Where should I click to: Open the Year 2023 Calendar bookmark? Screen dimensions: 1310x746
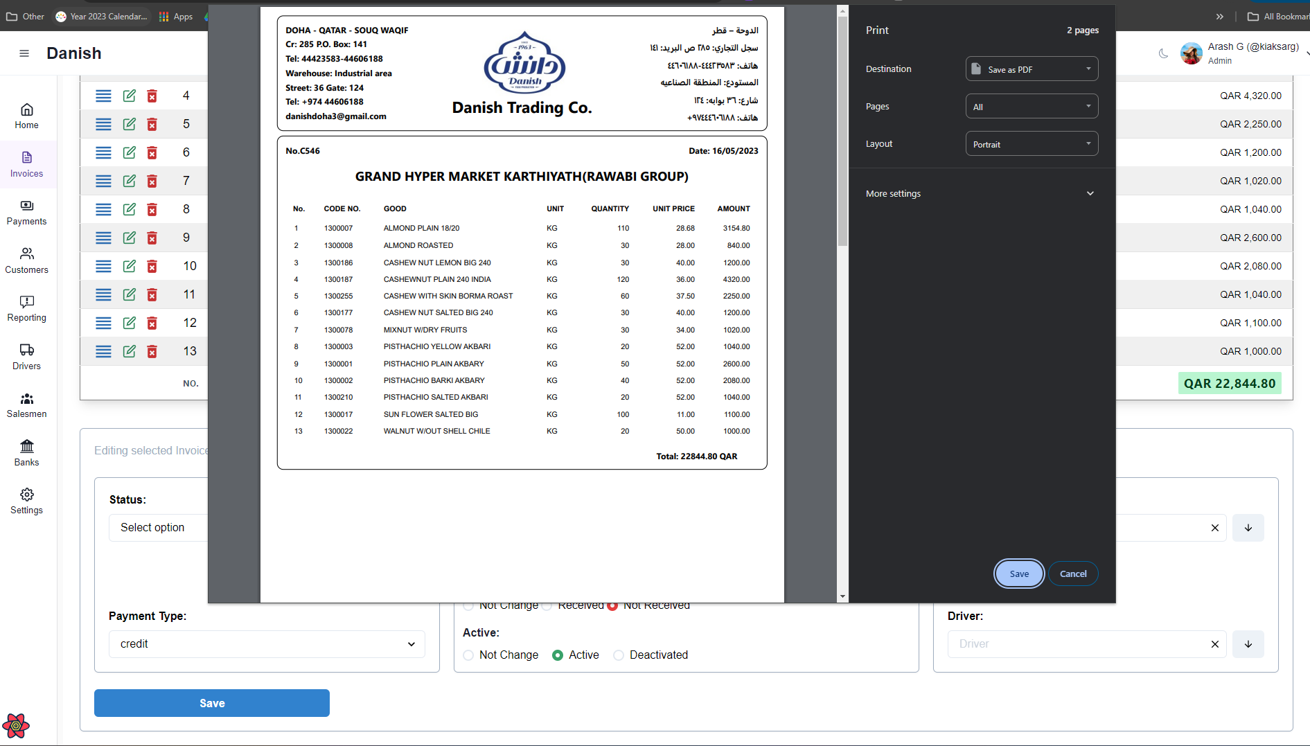click(x=101, y=17)
